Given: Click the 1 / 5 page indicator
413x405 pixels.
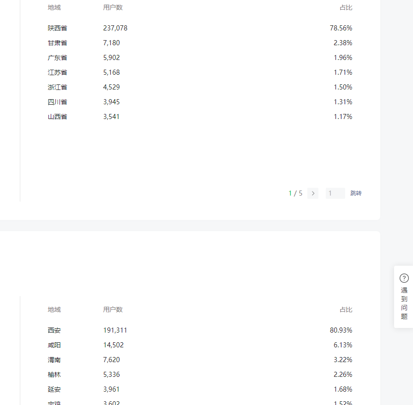Looking at the screenshot, I should [295, 193].
